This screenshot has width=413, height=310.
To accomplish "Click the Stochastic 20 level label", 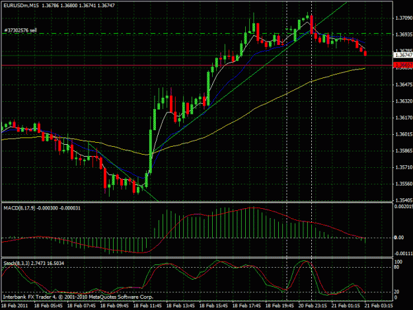I will tap(396, 292).
